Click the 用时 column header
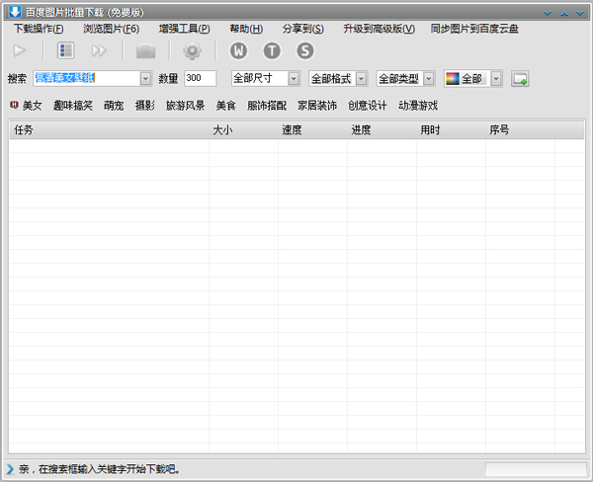The height and width of the screenshot is (482, 593). 451,130
